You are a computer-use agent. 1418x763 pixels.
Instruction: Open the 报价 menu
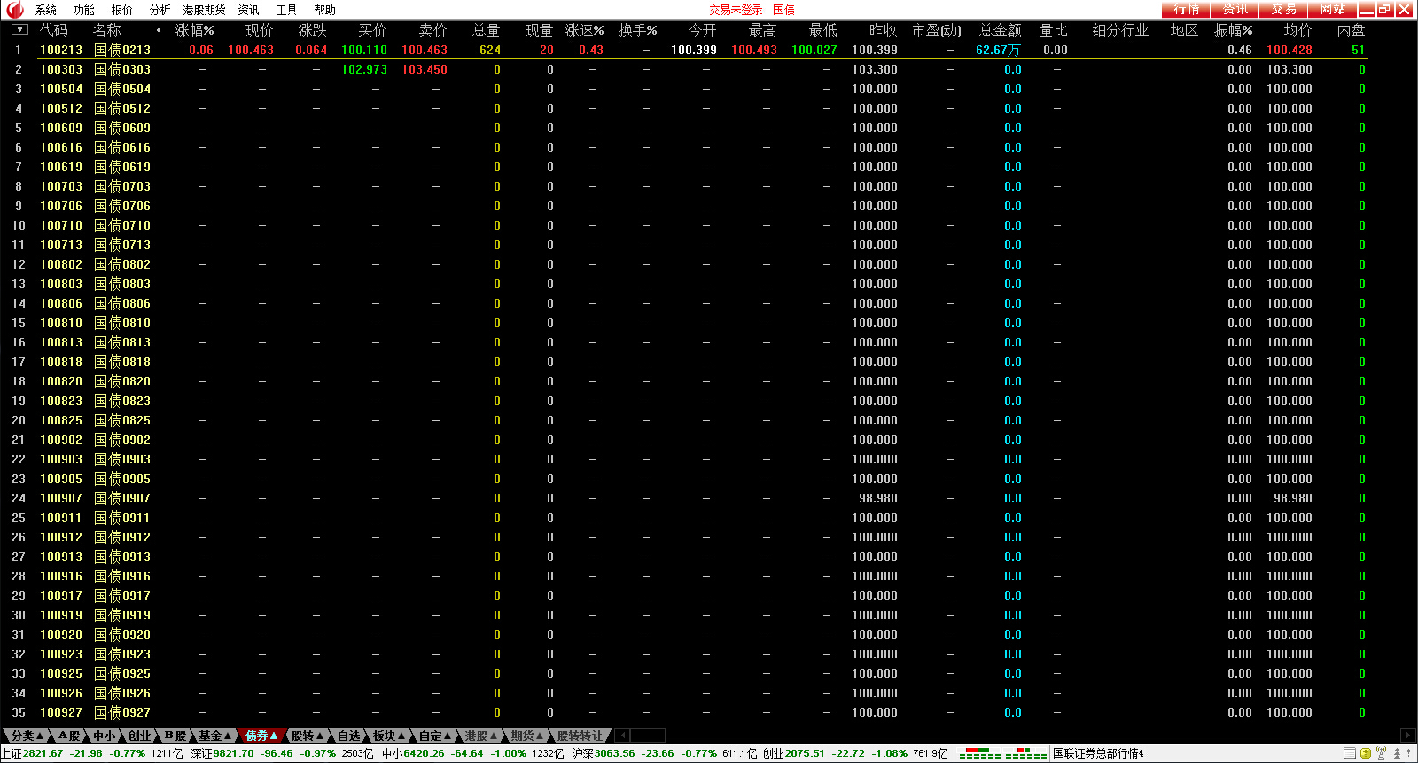[122, 10]
